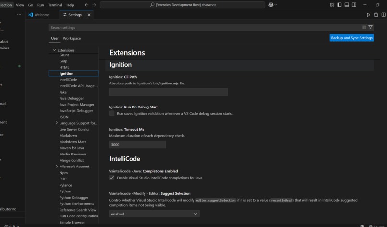
Task: Open the Copilot chat icon in title bar
Action: click(x=271, y=5)
